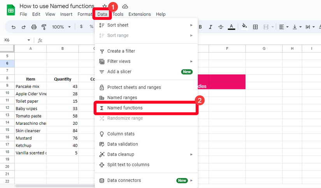Click Data validation option

coord(123,144)
